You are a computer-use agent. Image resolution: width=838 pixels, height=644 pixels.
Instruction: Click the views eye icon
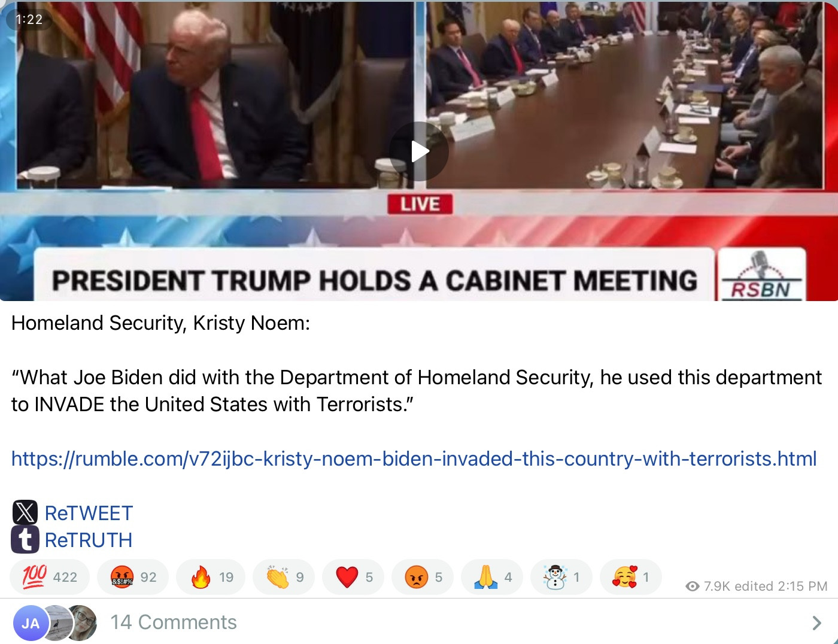(693, 586)
